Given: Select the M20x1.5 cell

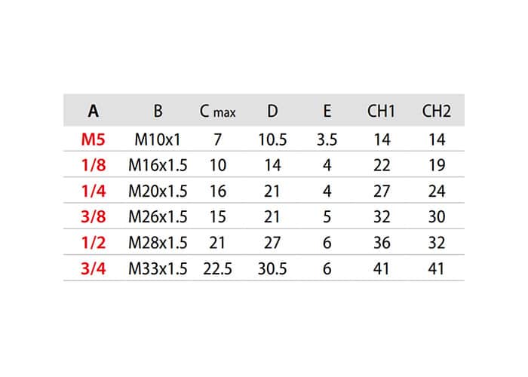Looking at the screenshot, I should tap(158, 192).
